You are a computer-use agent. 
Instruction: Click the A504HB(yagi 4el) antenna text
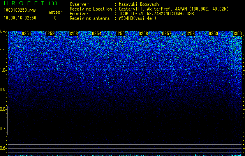137,18
